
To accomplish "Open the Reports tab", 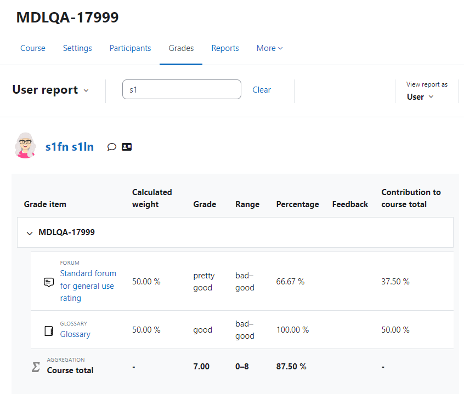I will (x=225, y=48).
